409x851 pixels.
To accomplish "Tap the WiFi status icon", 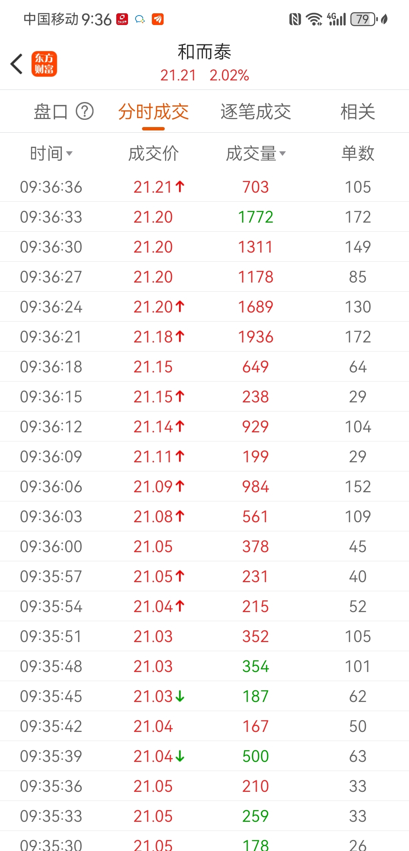I will pyautogui.click(x=314, y=19).
